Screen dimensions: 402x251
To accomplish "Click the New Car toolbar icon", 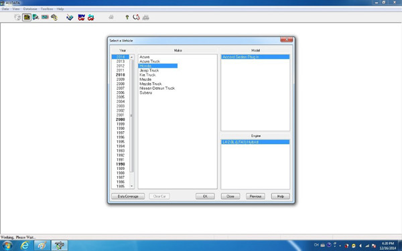I will 82,17.
